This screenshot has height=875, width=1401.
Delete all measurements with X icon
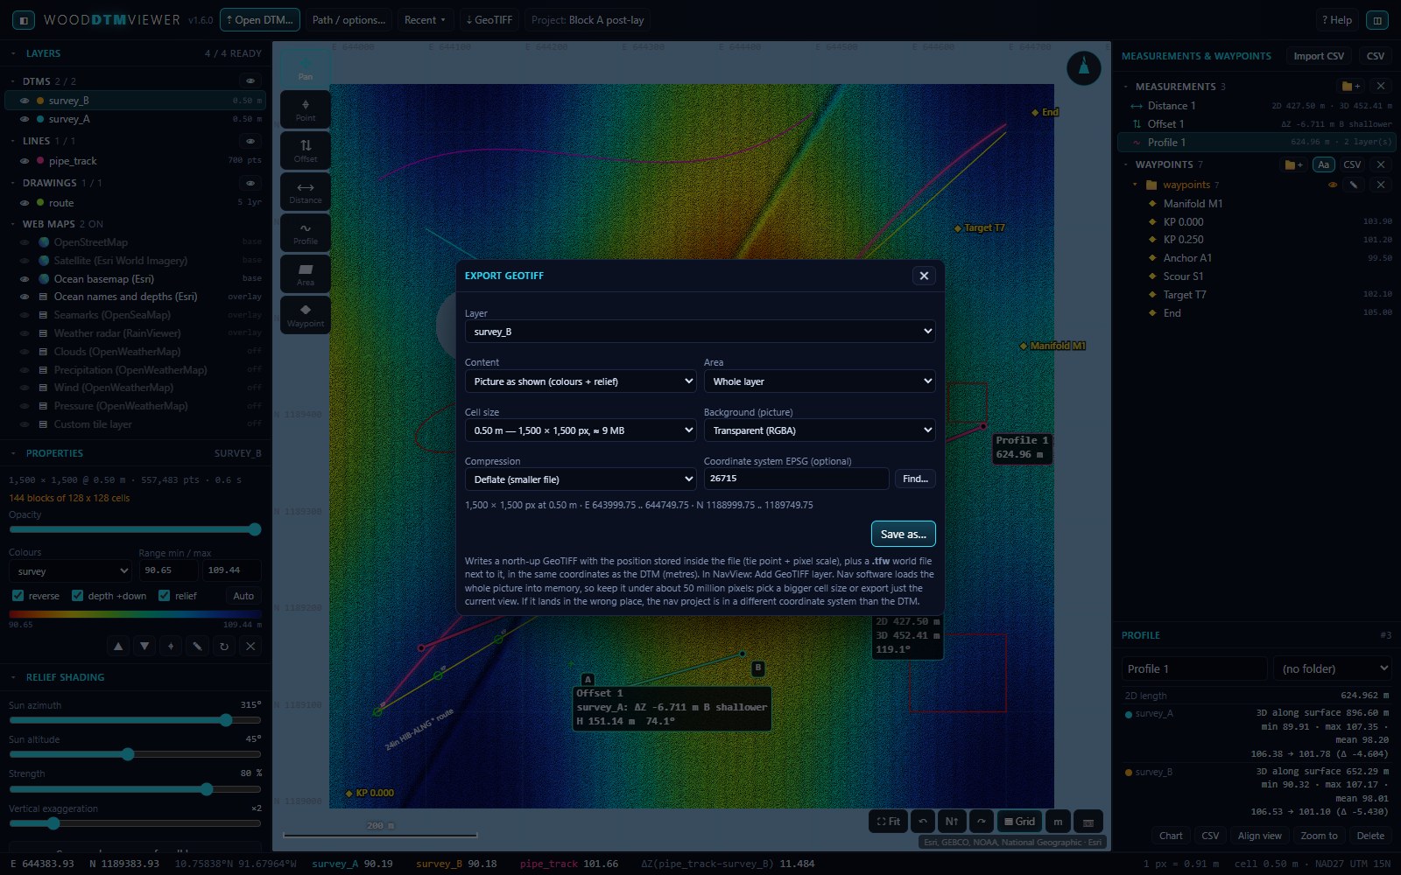[1381, 86]
